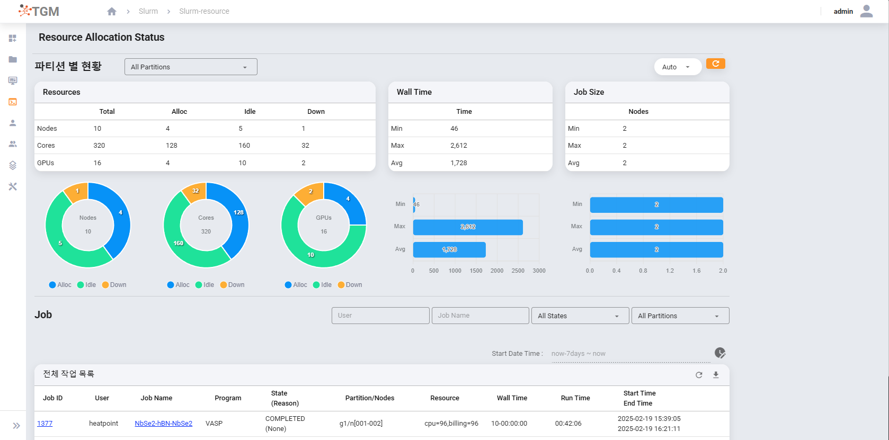Screen dimensions: 889x440
Task: Open the wrench tools icon in sidebar
Action: [13, 186]
